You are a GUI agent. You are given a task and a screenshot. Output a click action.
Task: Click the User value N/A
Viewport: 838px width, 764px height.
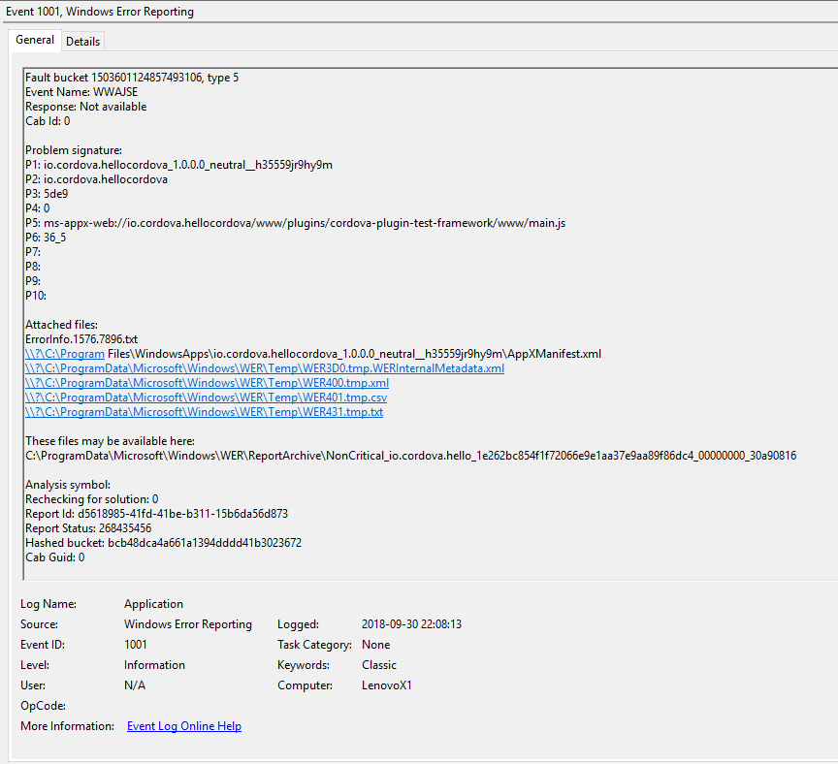135,684
